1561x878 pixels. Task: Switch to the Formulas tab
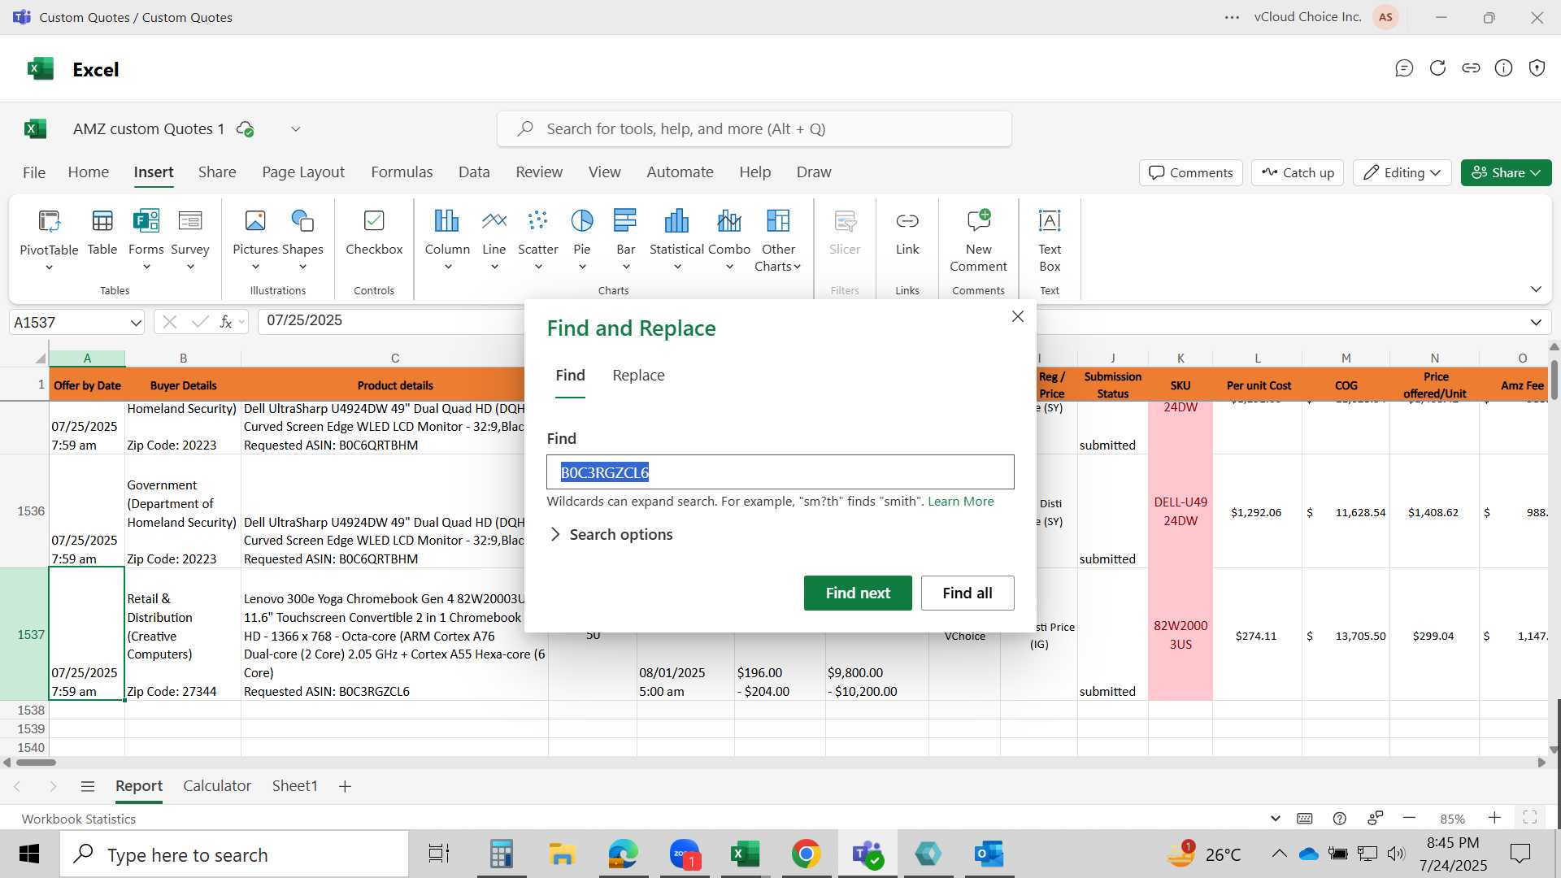402,172
